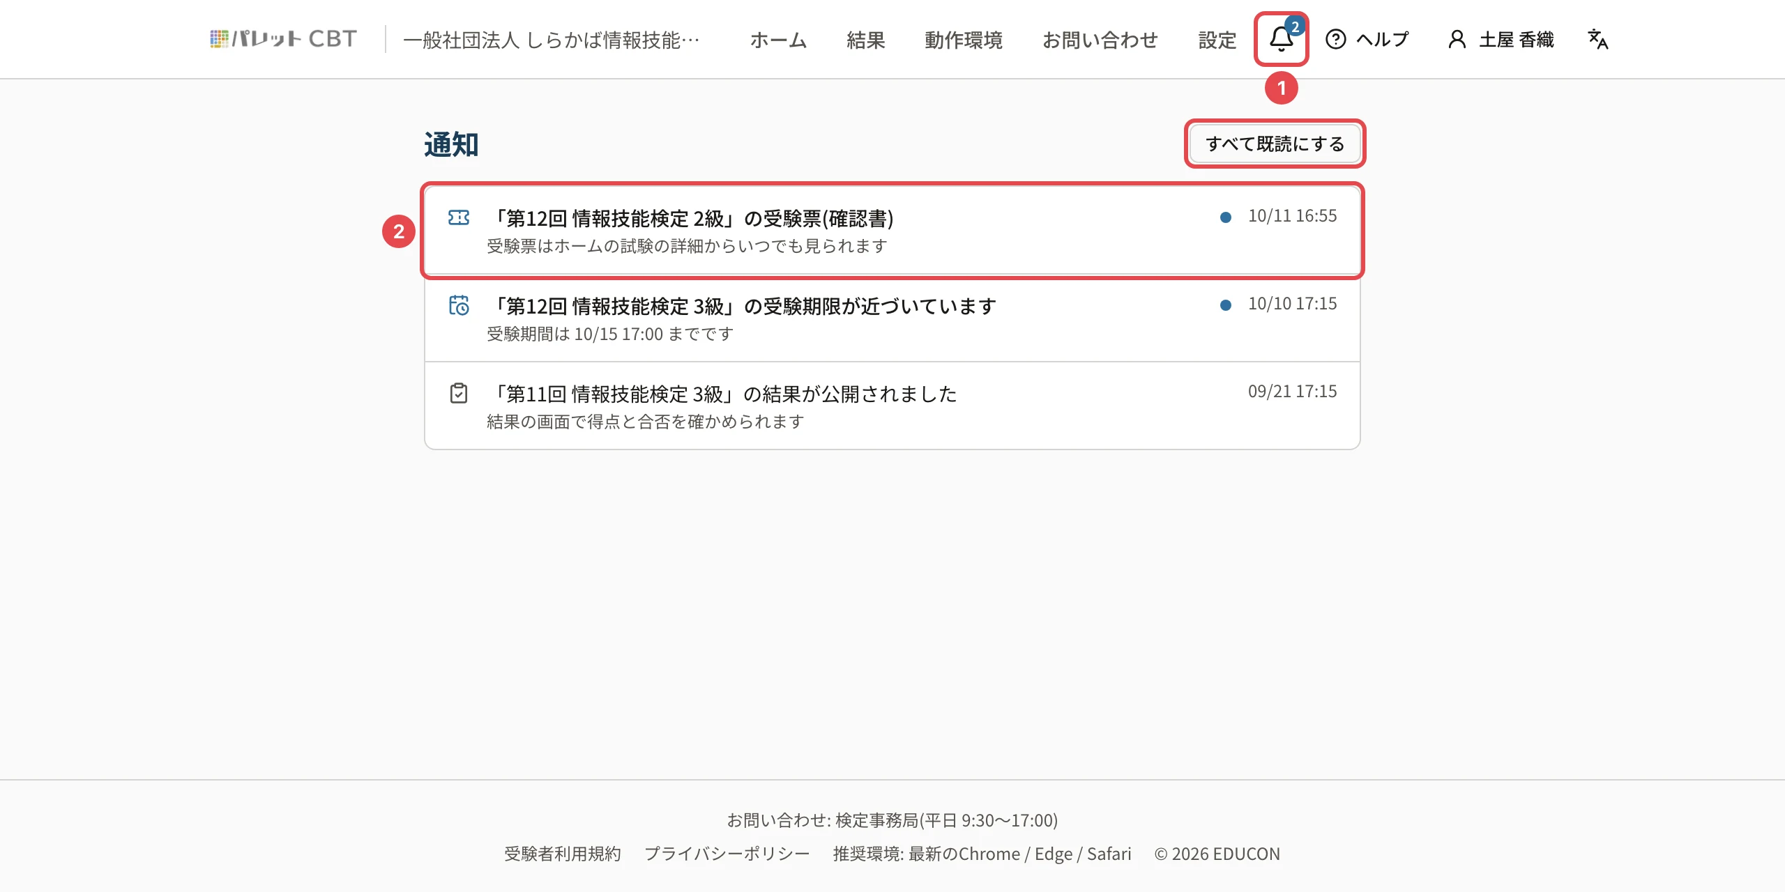This screenshot has height=892, width=1785.
Task: Open the 土屋 香織 account name
Action: (1517, 40)
